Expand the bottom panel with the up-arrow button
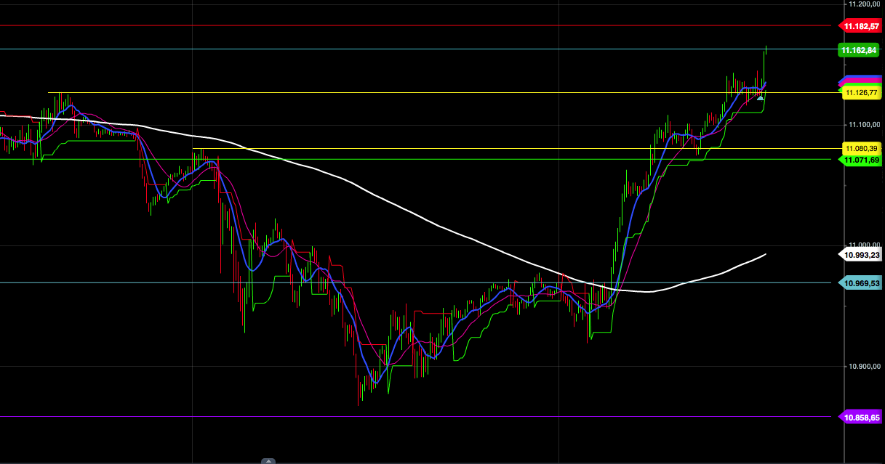Image resolution: width=885 pixels, height=464 pixels. click(269, 460)
